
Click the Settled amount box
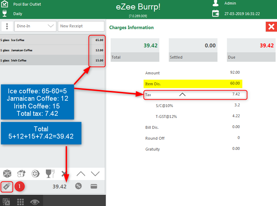193,50
